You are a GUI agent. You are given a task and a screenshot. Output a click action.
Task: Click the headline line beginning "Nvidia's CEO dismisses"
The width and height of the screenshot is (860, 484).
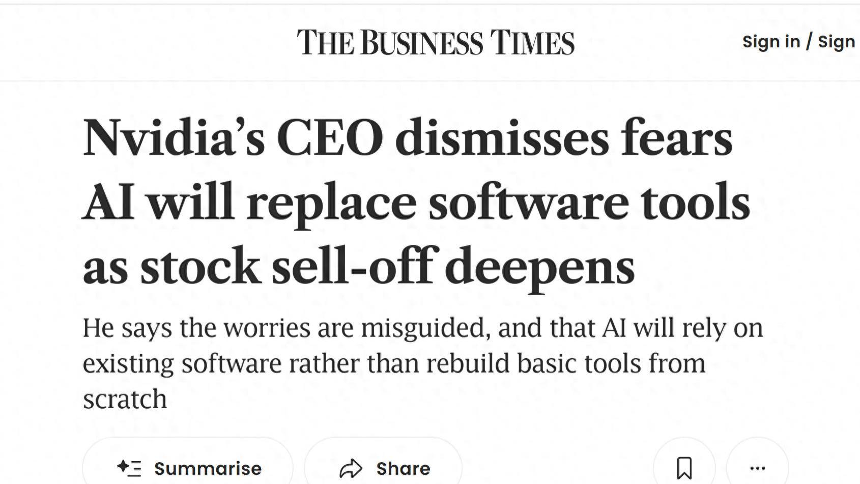tap(407, 138)
